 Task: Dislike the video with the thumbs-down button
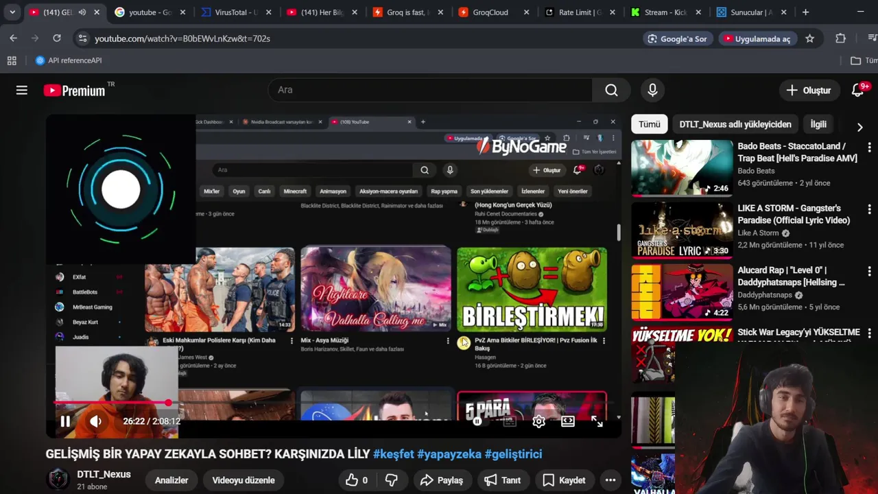tap(392, 480)
